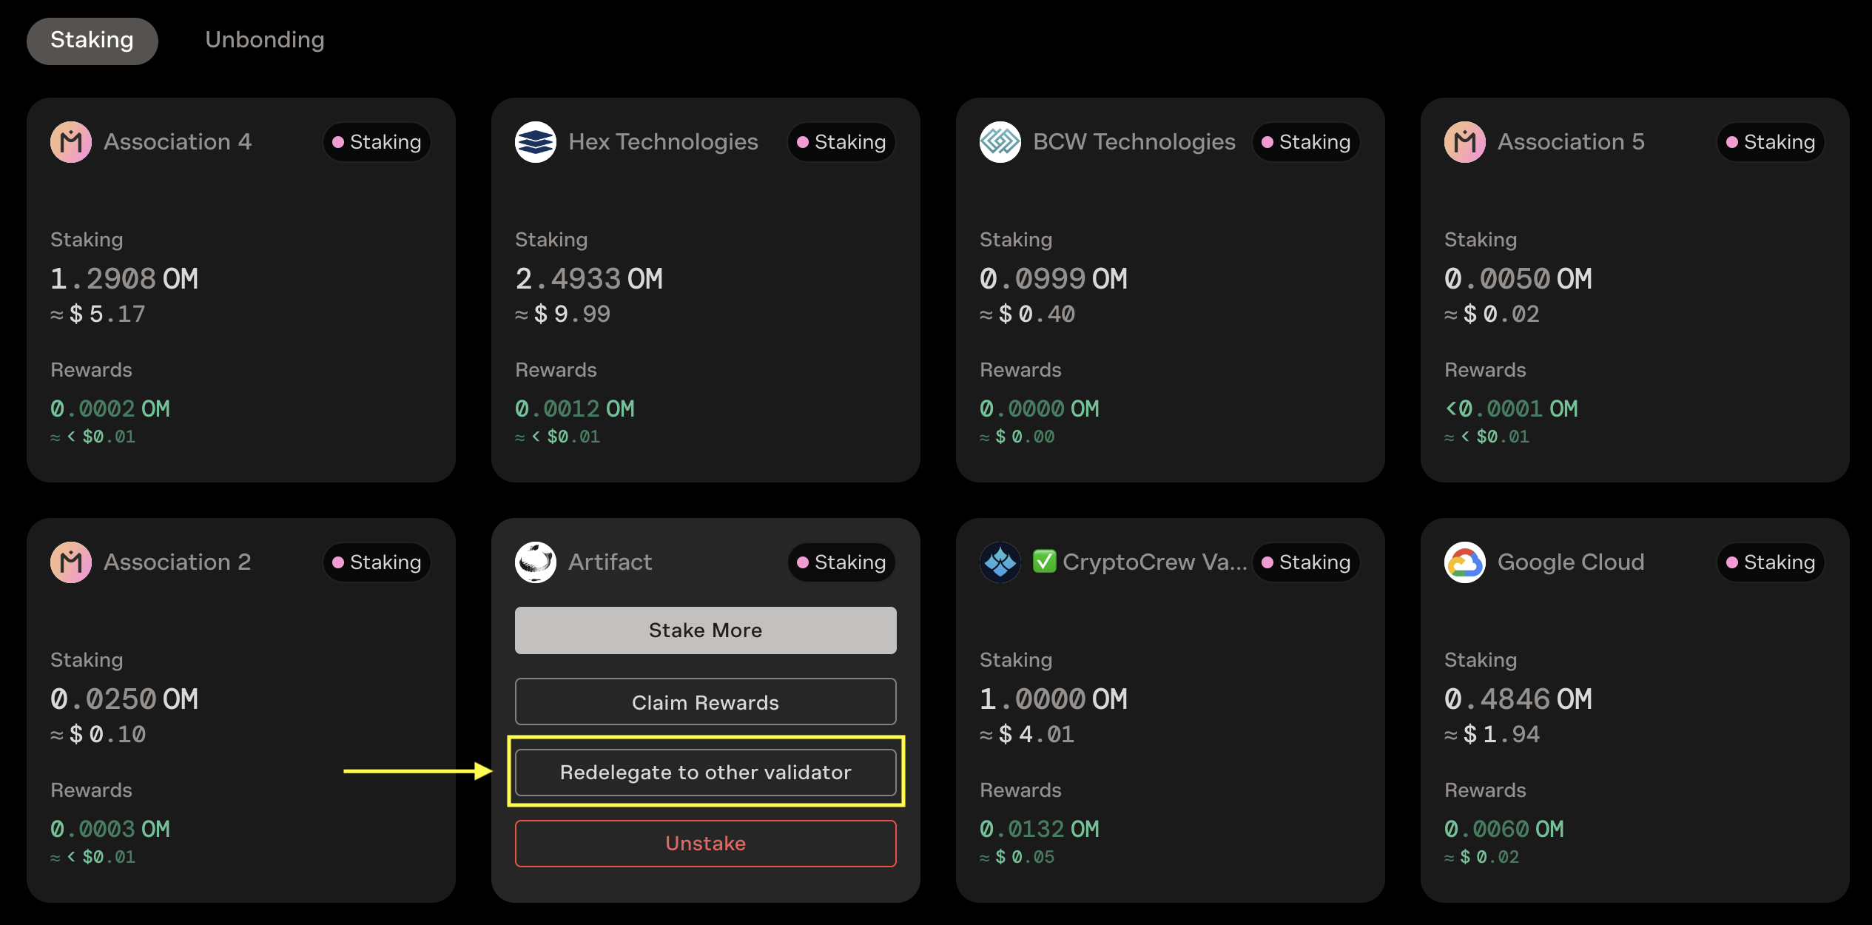Click the Association 2 staking card name

point(178,562)
